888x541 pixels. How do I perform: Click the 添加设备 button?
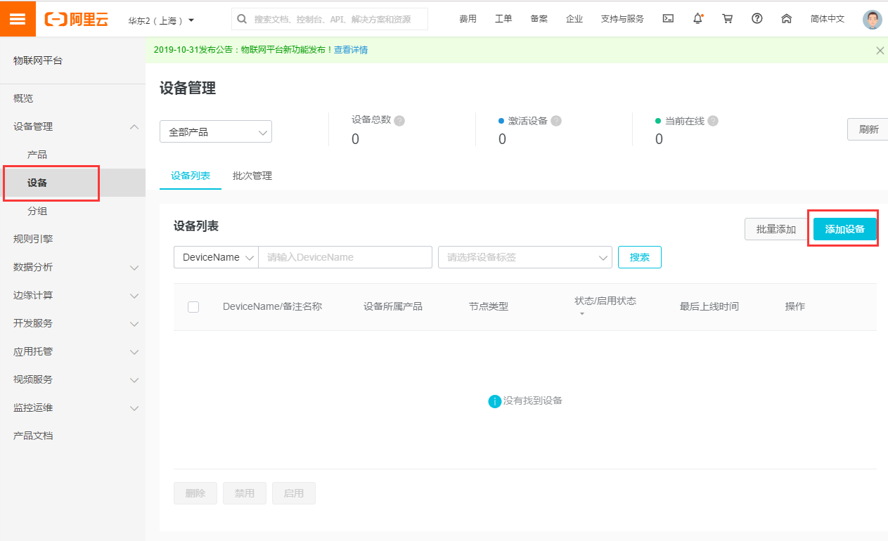(845, 229)
